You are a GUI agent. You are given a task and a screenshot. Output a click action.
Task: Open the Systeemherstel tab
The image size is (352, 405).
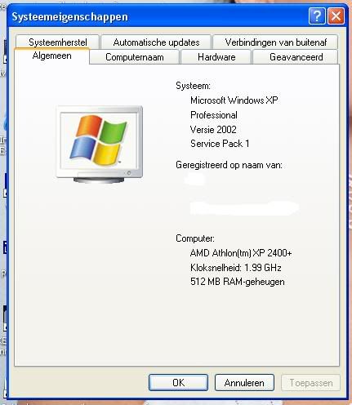57,42
